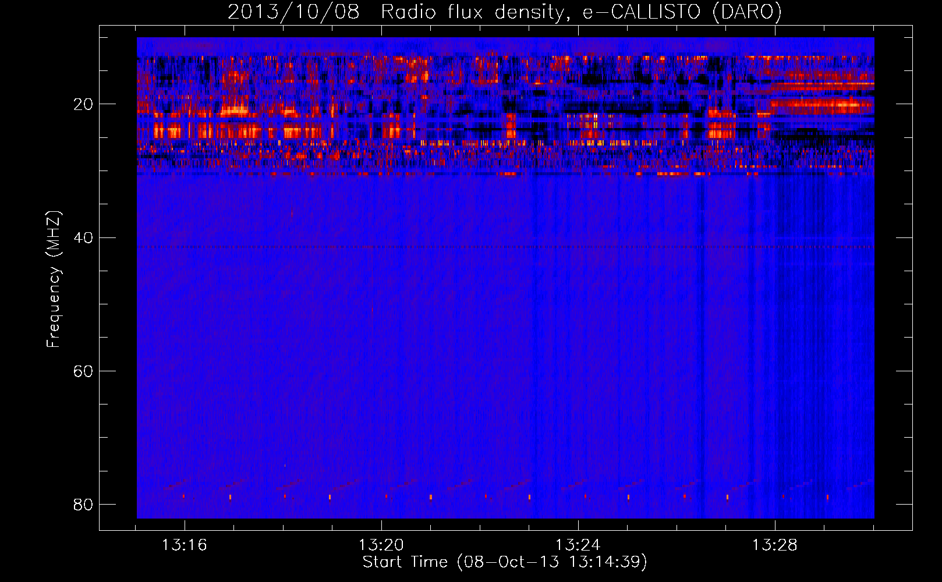Click the 'Frequency (MHZ)' y-axis label
Viewport: 942px width, 582px height.
[53, 279]
